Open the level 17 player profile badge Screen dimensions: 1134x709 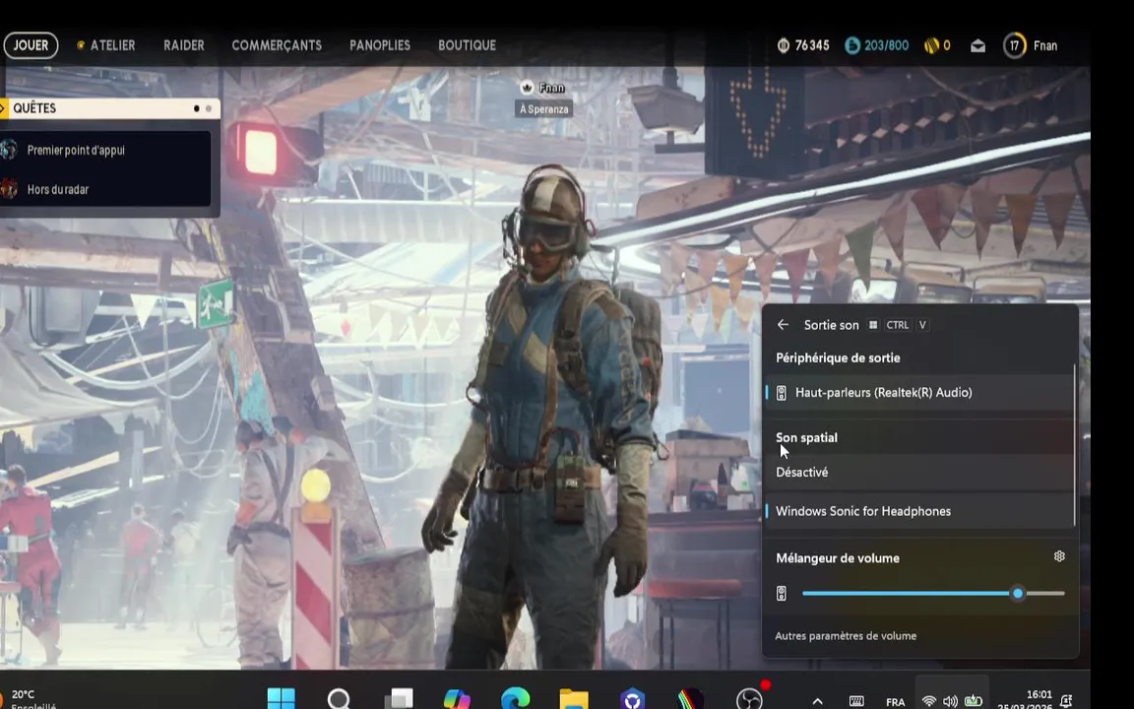1015,45
